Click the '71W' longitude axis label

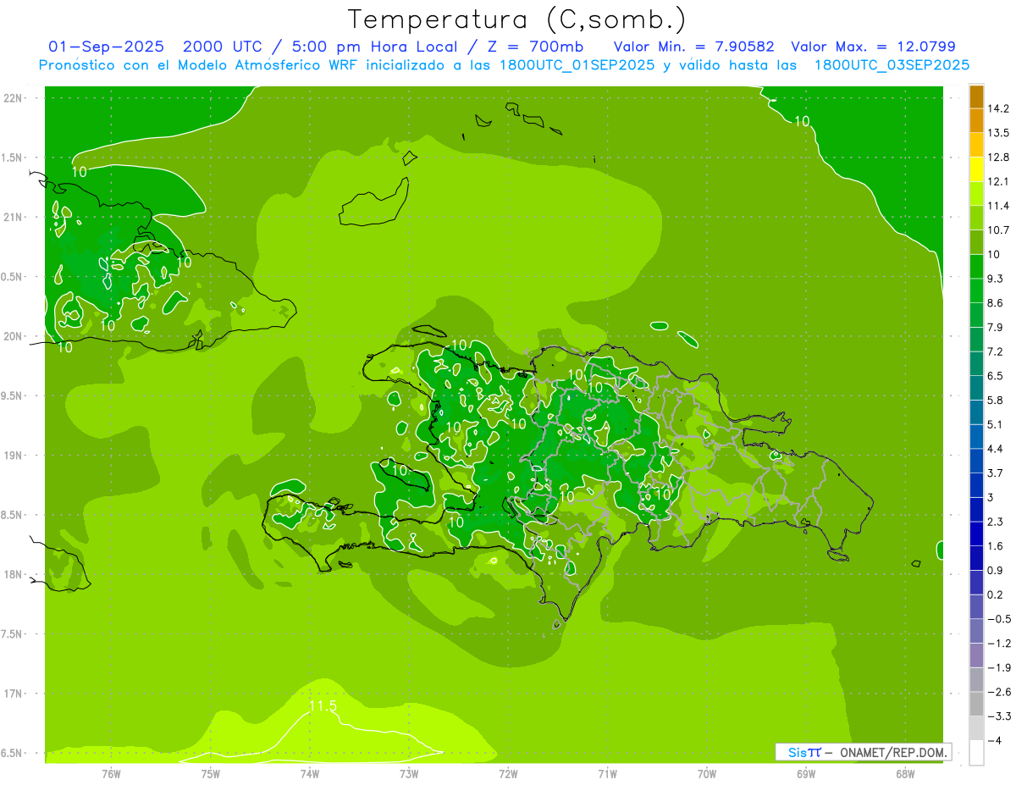pyautogui.click(x=607, y=774)
